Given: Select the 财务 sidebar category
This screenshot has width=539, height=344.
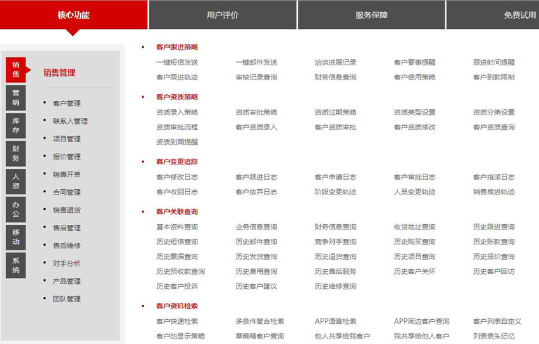Looking at the screenshot, I should coord(15,153).
